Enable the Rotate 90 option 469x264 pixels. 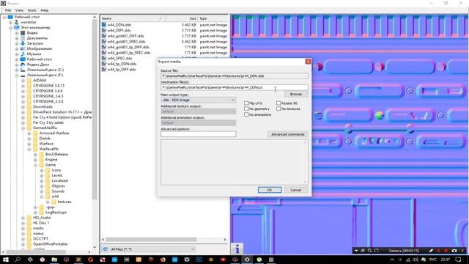[278, 103]
